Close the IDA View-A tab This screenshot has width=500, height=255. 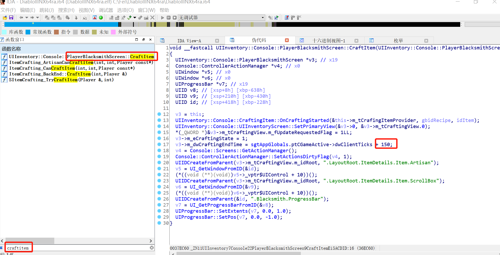(x=217, y=41)
